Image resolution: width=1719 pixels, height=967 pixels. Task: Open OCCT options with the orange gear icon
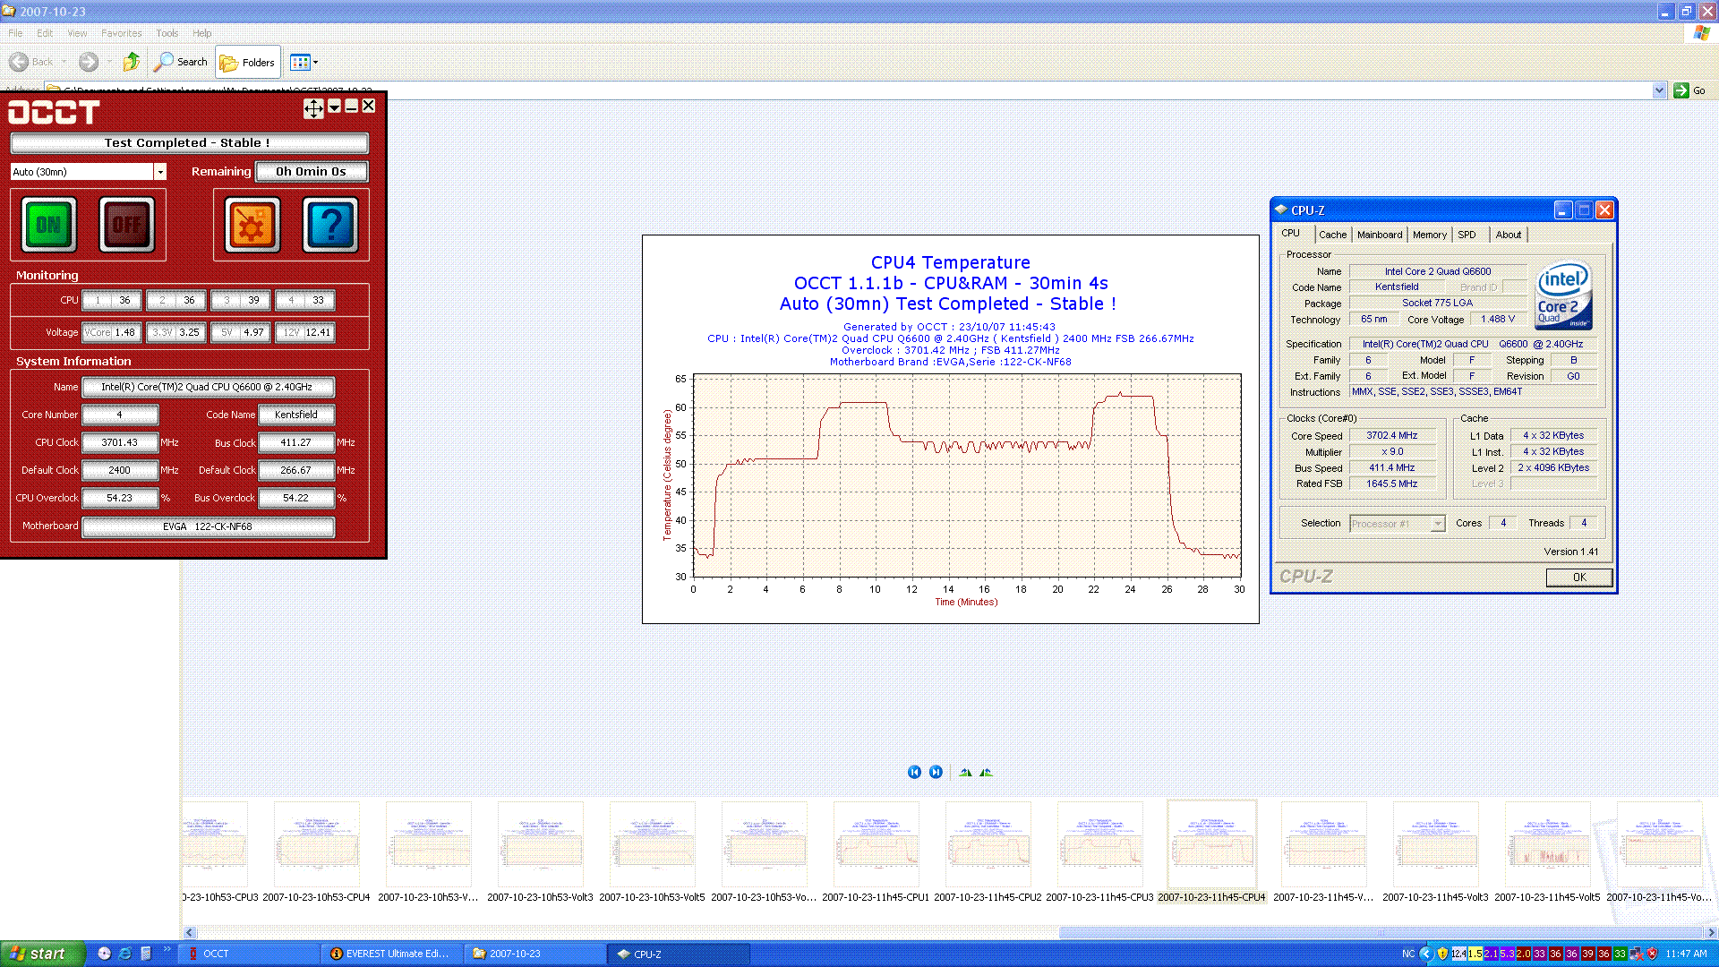252,225
